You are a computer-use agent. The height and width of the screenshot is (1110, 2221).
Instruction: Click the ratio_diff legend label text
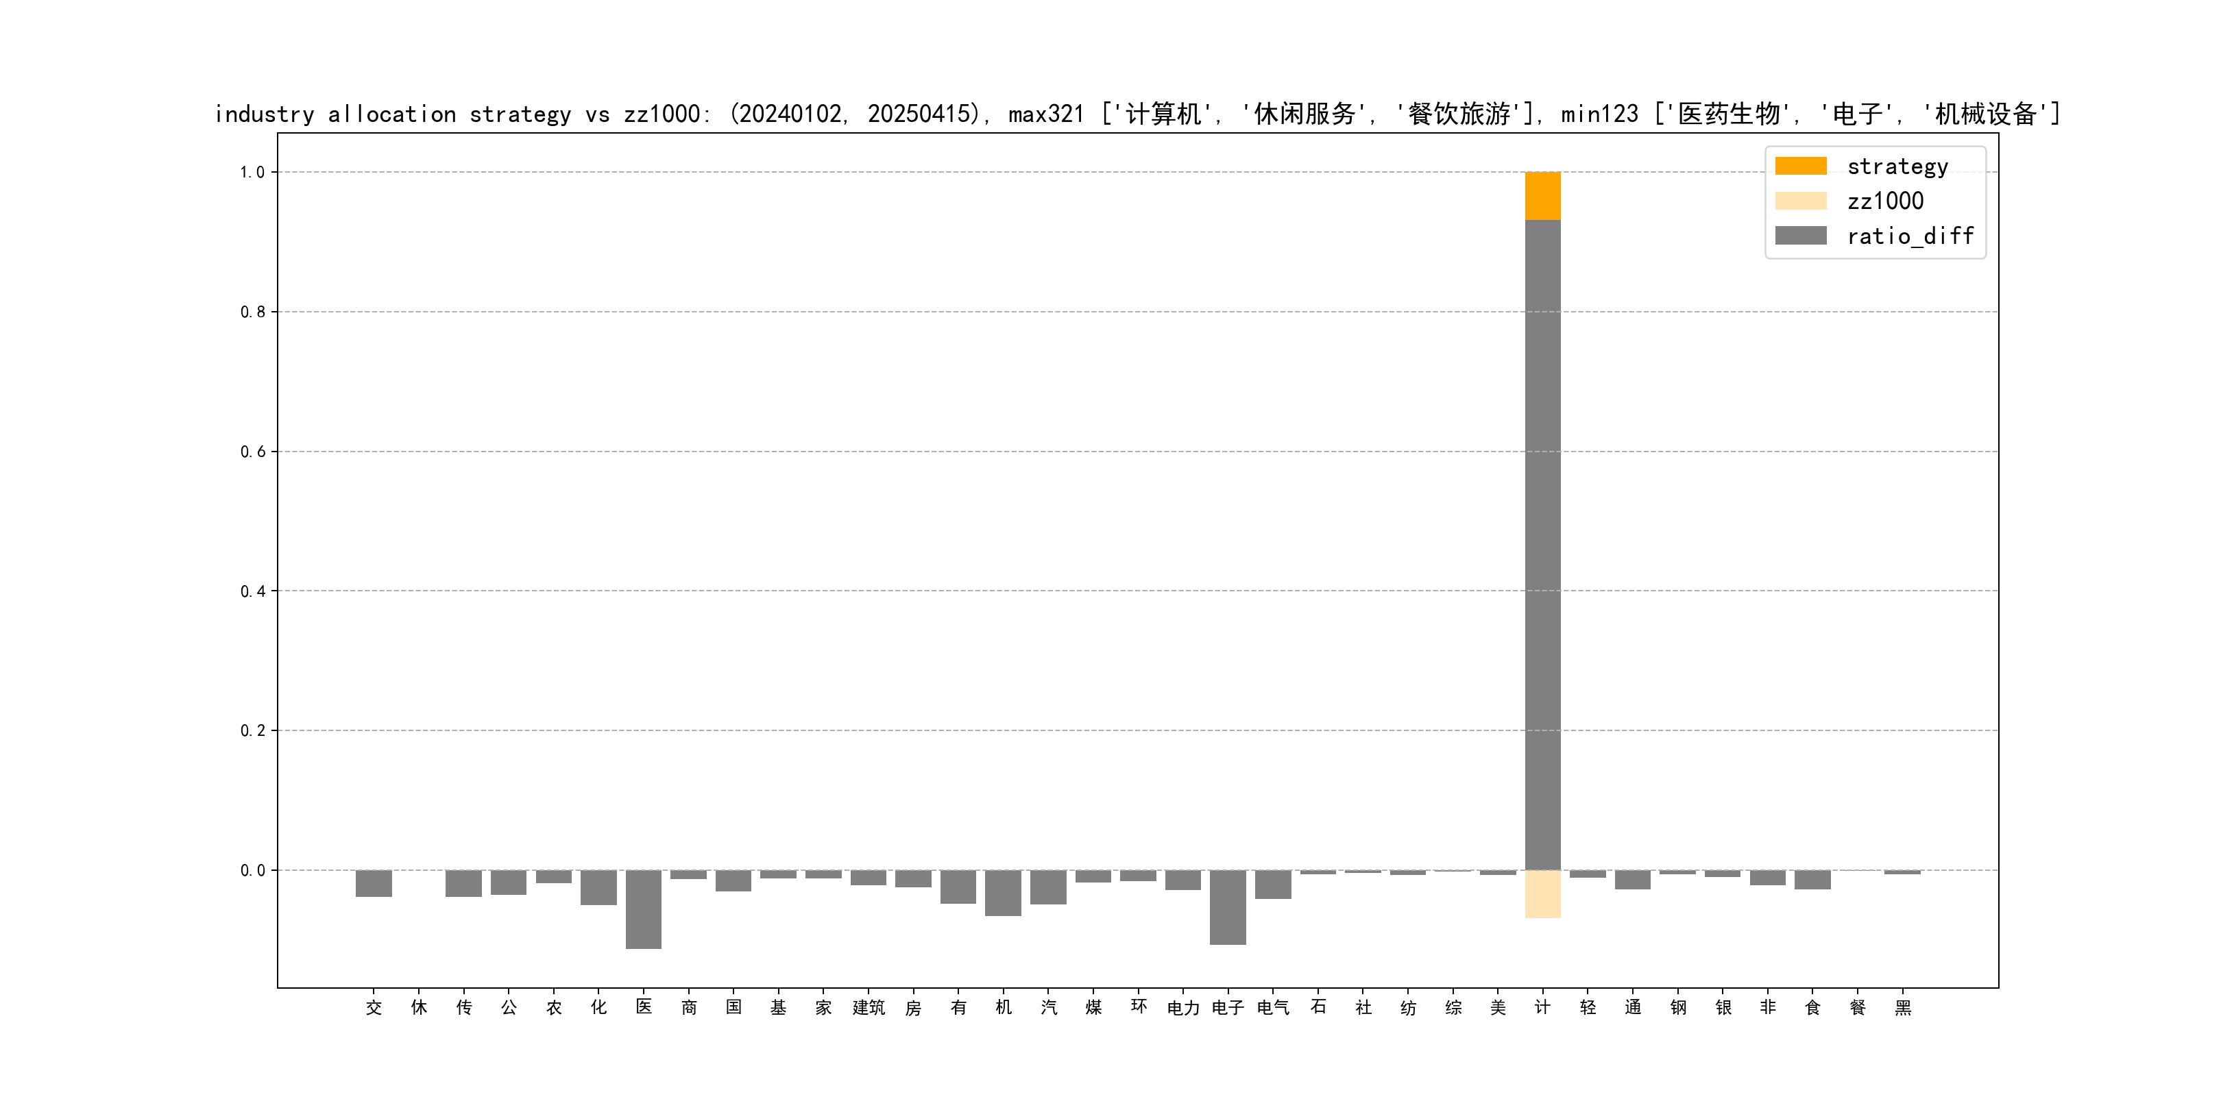tap(1910, 235)
